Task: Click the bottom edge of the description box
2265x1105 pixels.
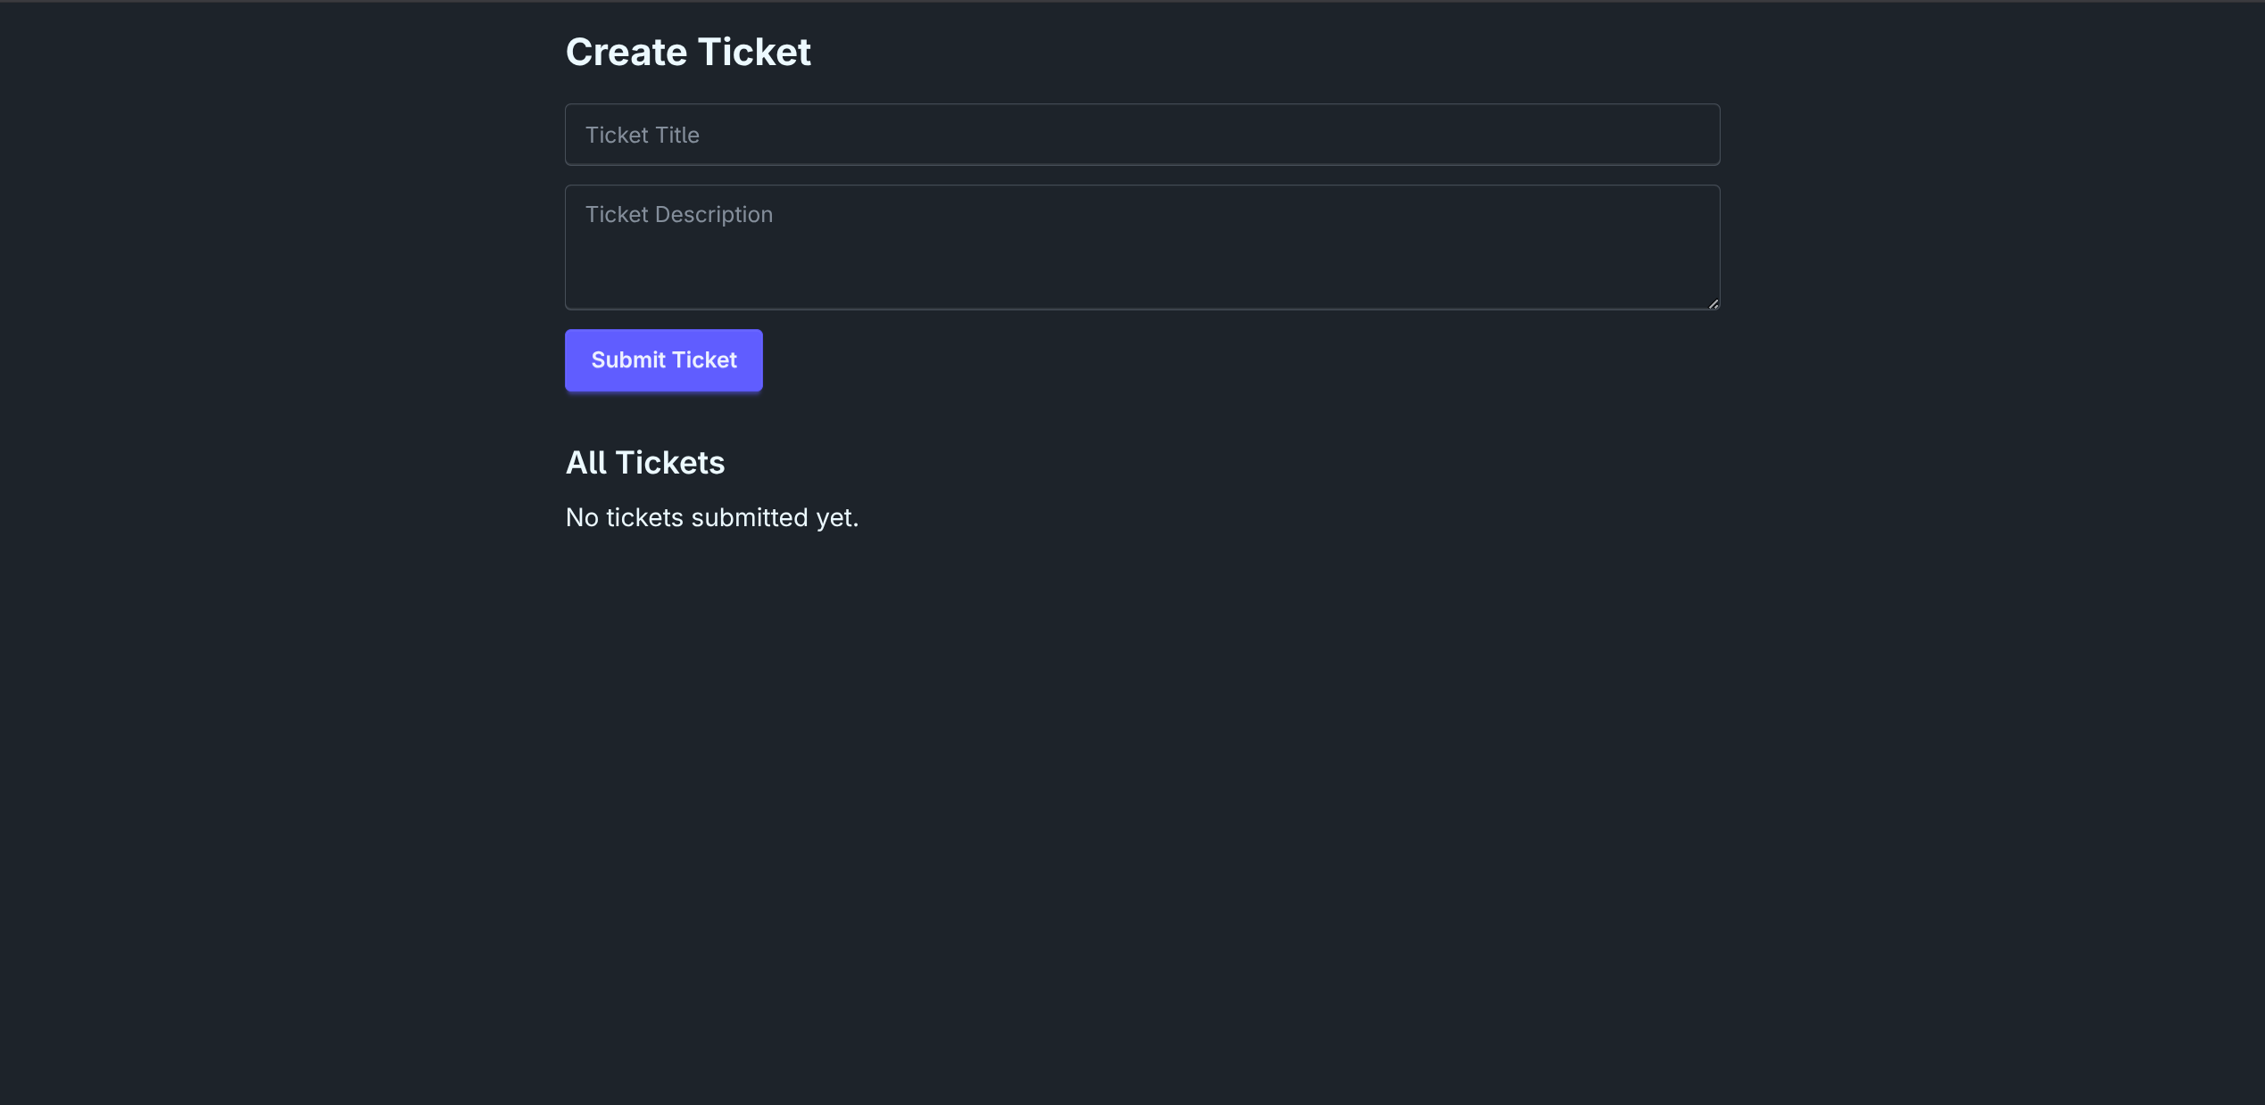Action: click(x=1142, y=307)
